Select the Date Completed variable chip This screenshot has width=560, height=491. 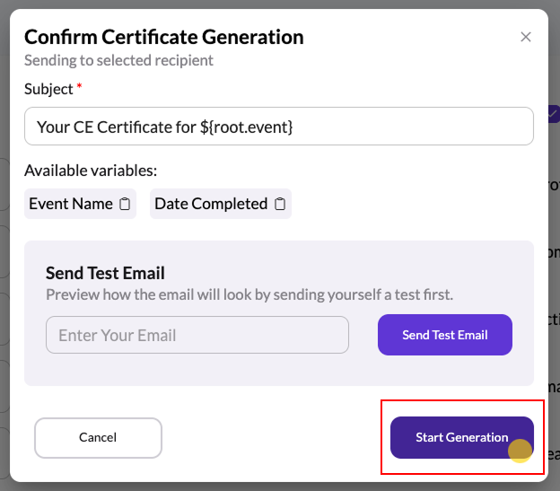221,204
